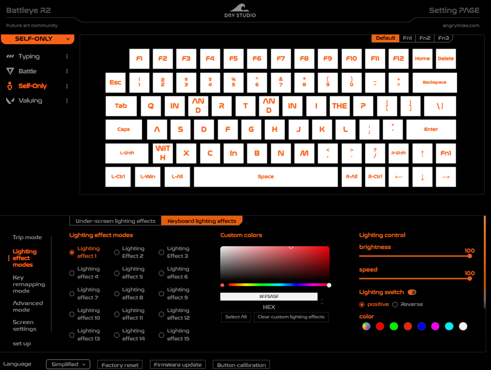Pick the blue color swatch
Screen dimensions: 491x370
[421, 326]
